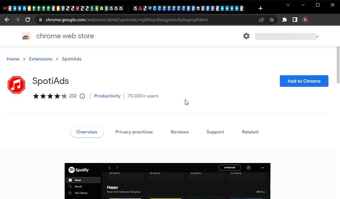Open Chrome Web Store settings gear

246,36
